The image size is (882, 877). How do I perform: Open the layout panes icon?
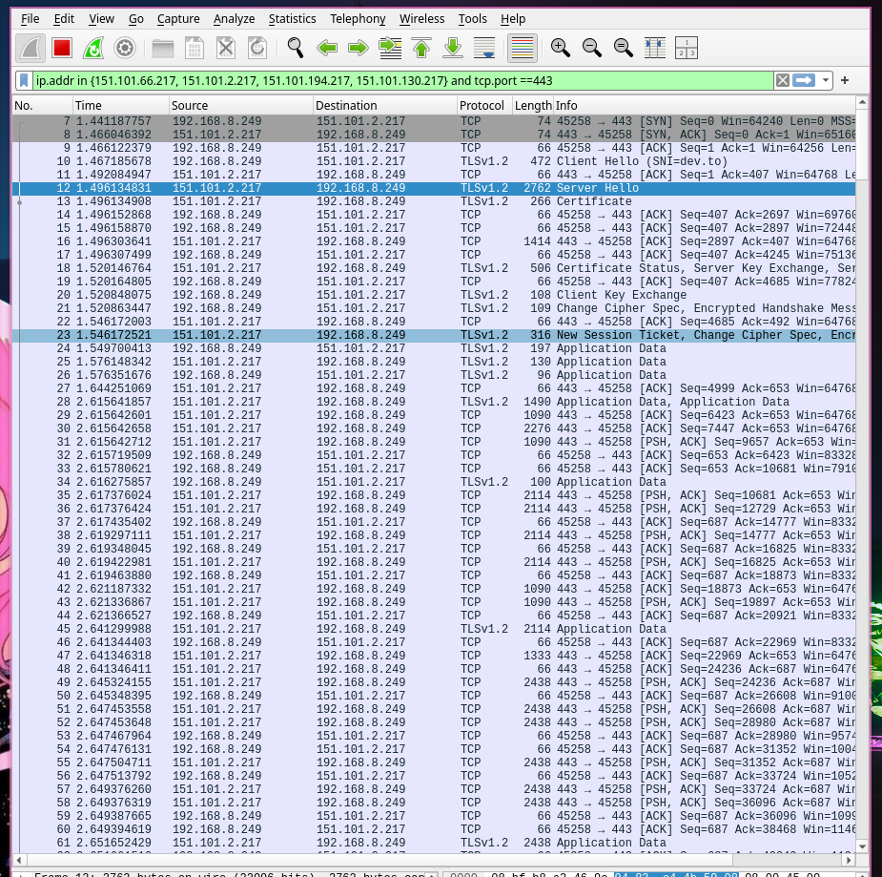click(x=687, y=48)
